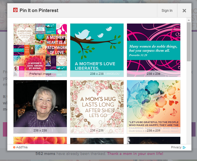Viewport: 197px width, 161px height.
Task: Open the Privacy link in footer
Action: coord(176,147)
